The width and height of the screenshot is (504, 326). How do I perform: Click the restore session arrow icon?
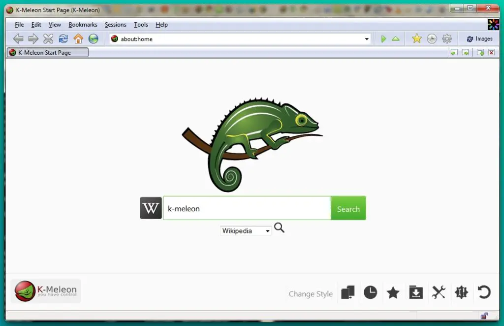tap(484, 293)
